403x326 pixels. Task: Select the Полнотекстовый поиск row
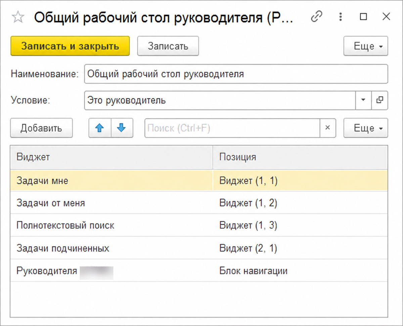click(199, 225)
